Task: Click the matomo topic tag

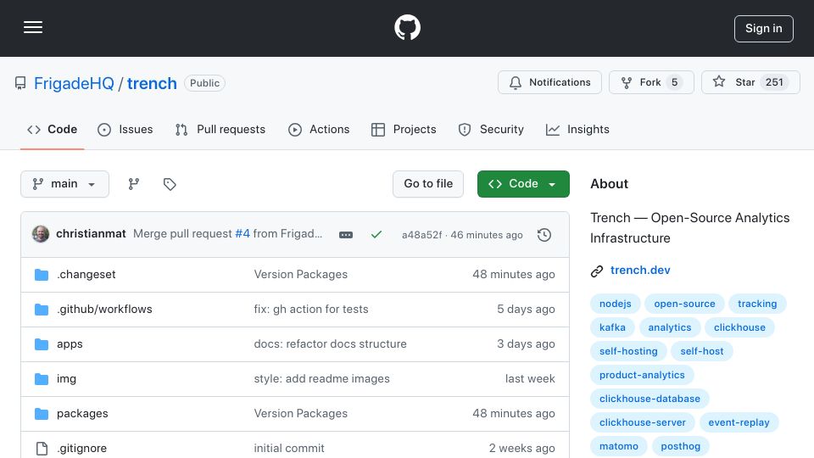Action: [619, 446]
